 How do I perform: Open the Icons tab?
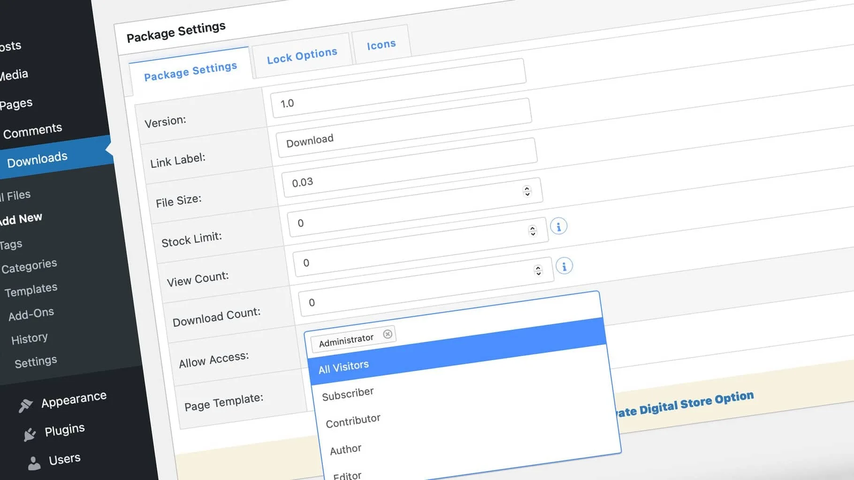click(381, 45)
